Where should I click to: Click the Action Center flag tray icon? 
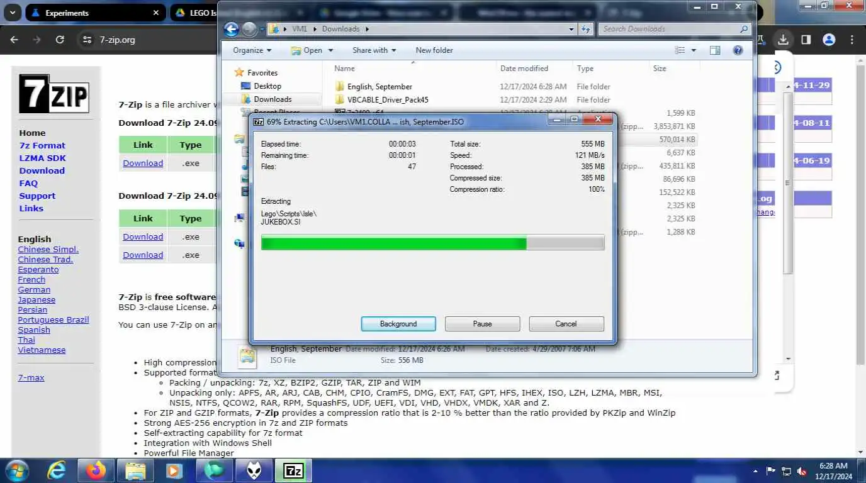770,470
